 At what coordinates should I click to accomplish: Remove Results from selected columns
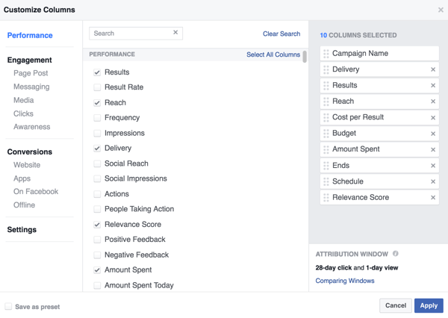coord(433,85)
